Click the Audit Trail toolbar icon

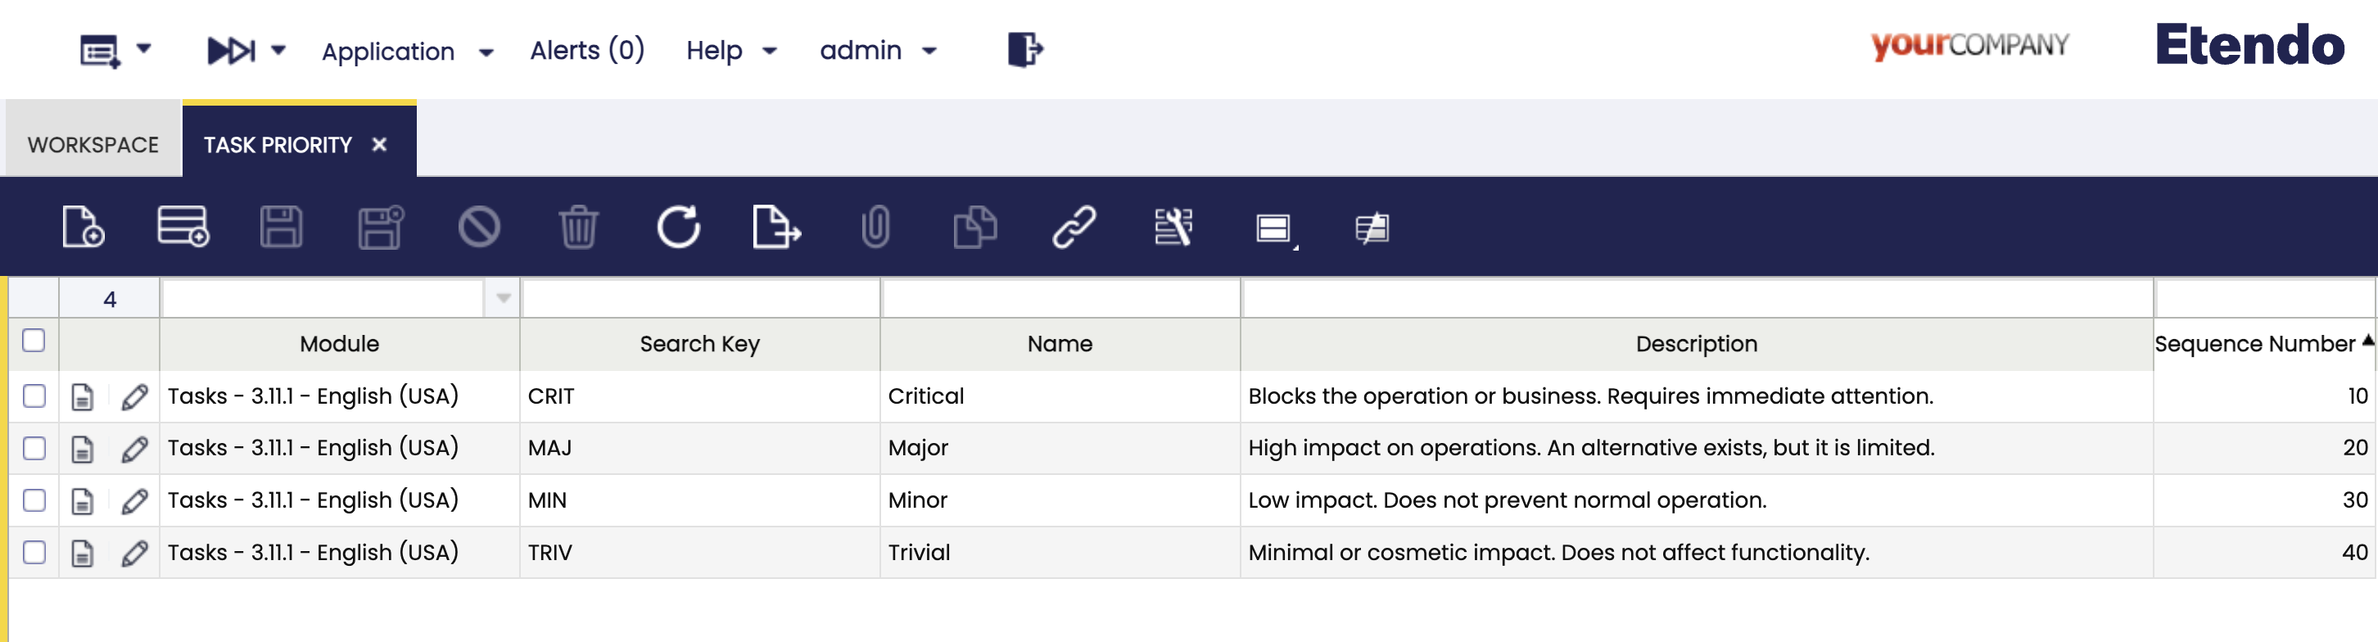click(x=1173, y=228)
